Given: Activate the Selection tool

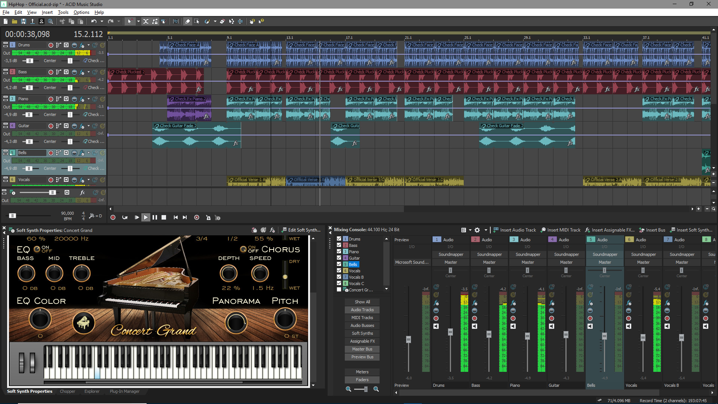Looking at the screenshot, I should (197, 21).
